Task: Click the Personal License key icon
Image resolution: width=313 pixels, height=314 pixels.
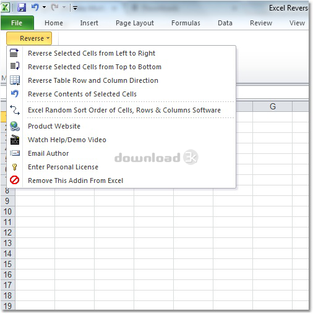Action: tap(14, 167)
